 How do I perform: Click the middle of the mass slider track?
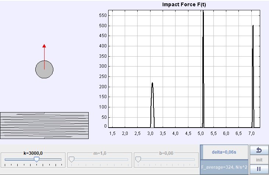tap(99, 159)
